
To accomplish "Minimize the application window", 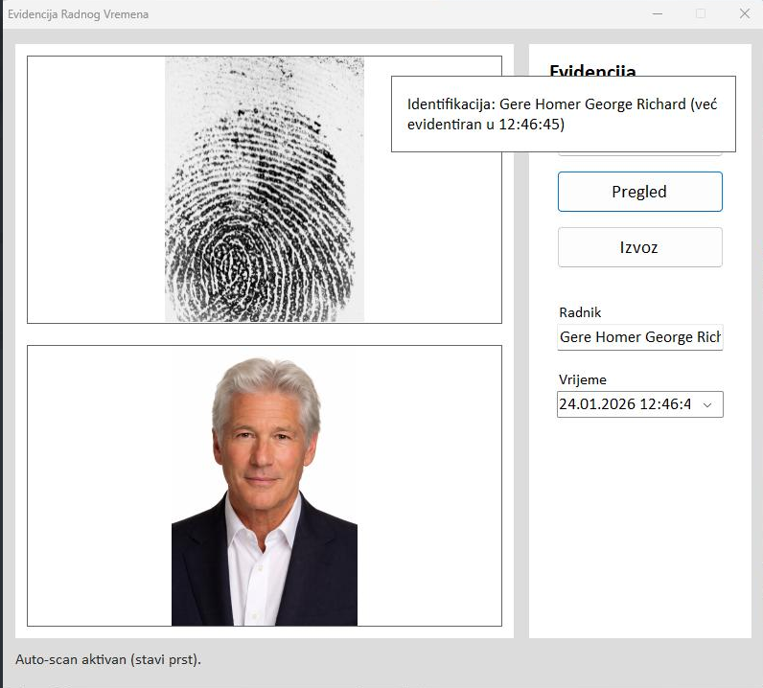I will tap(658, 13).
